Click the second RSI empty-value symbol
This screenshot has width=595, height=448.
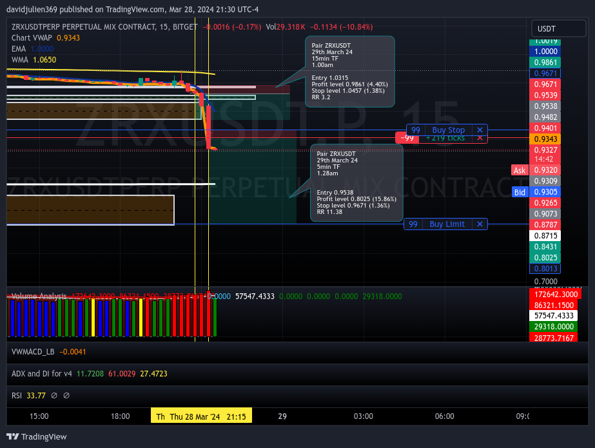[66, 396]
